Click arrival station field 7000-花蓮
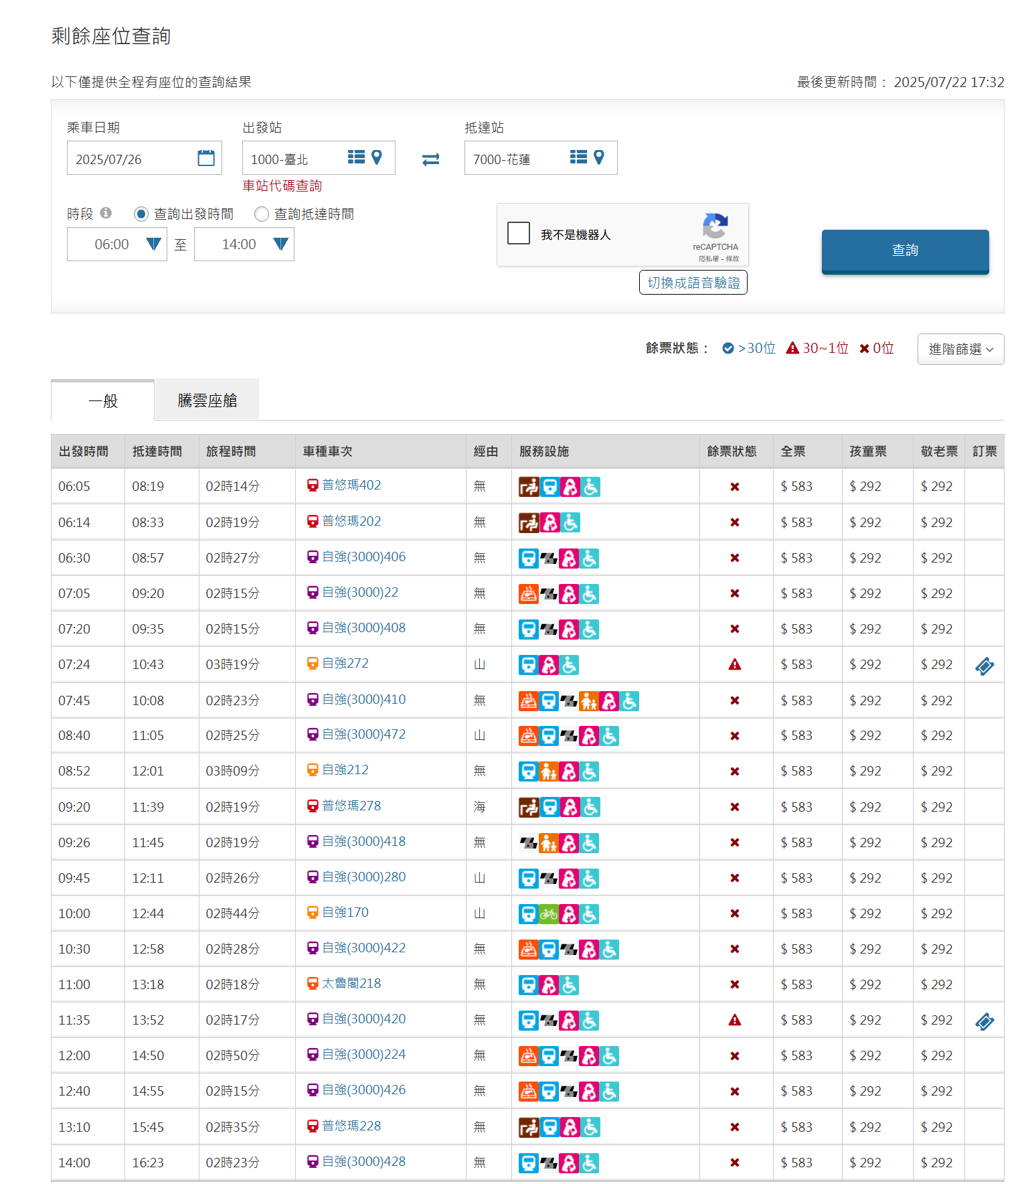Image resolution: width=1024 pixels, height=1184 pixels. click(541, 158)
